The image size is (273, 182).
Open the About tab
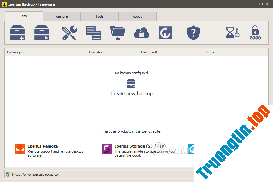[x=137, y=16]
